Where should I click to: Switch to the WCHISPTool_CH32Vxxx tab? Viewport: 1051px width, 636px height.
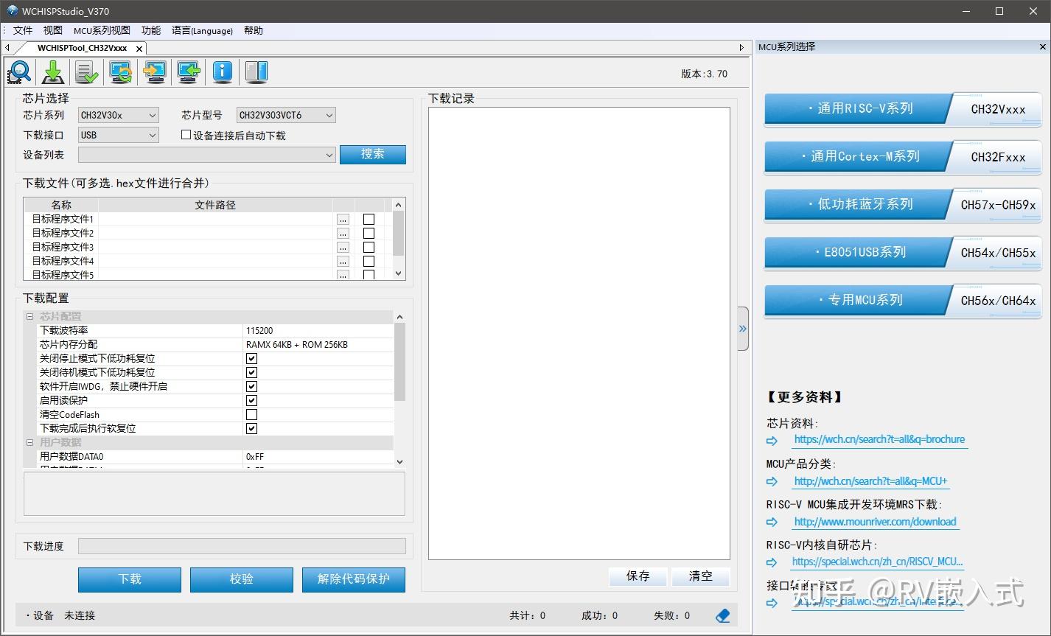pos(83,47)
